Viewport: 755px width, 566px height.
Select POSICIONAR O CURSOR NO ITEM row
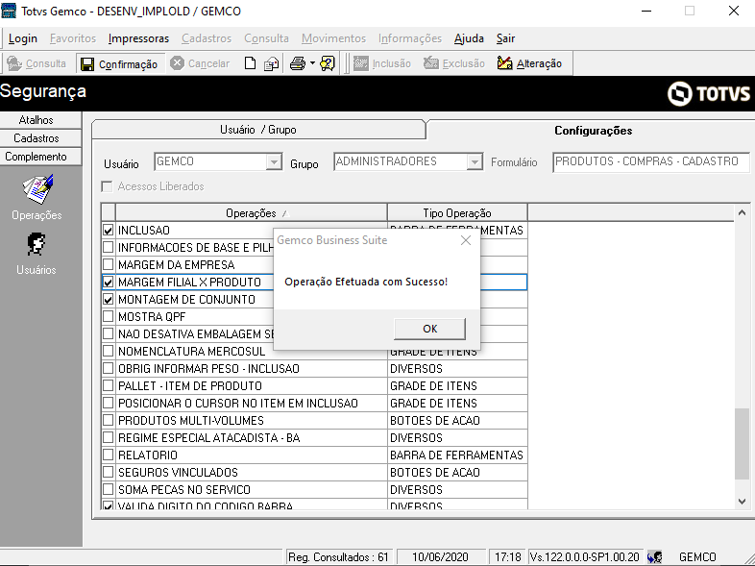(315, 404)
